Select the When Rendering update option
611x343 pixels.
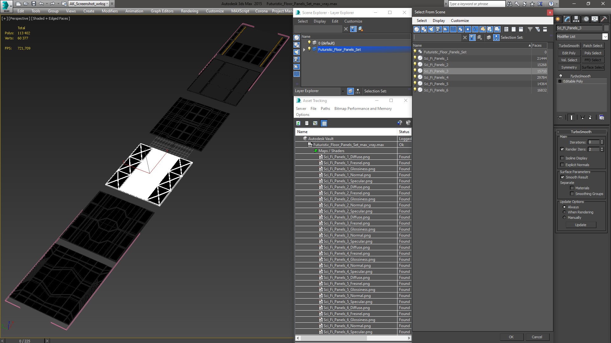coord(564,212)
